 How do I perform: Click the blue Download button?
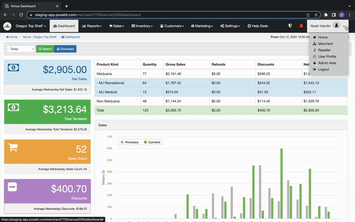[x=65, y=49]
